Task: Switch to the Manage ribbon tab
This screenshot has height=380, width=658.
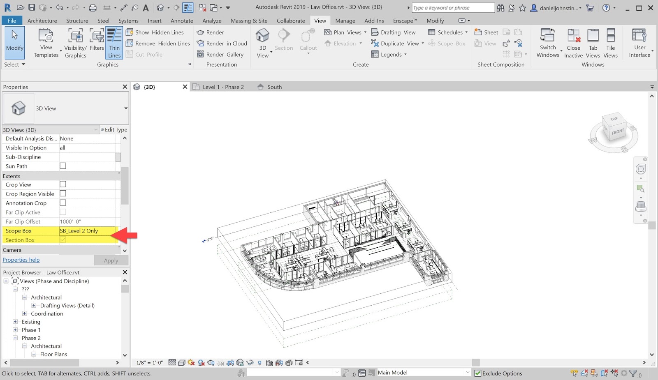Action: pos(345,20)
